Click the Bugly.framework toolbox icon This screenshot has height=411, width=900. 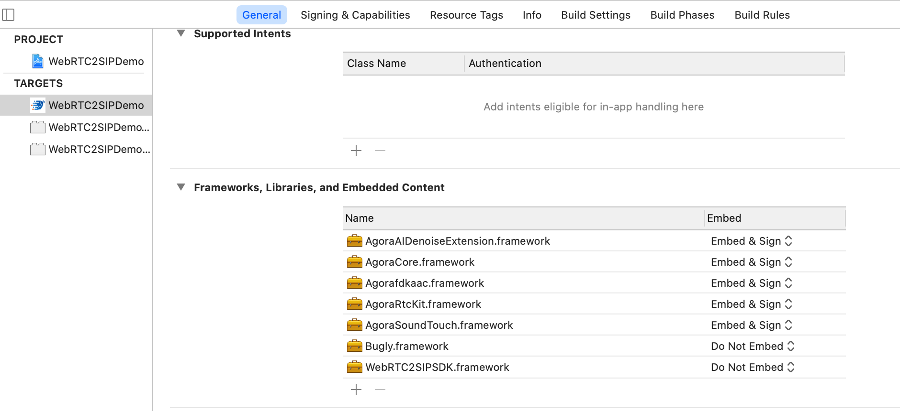point(354,346)
